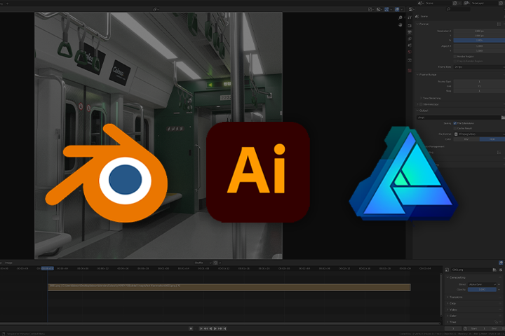Open the red checker Texture properties tab
This screenshot has height=336, width=505.
coord(410,70)
